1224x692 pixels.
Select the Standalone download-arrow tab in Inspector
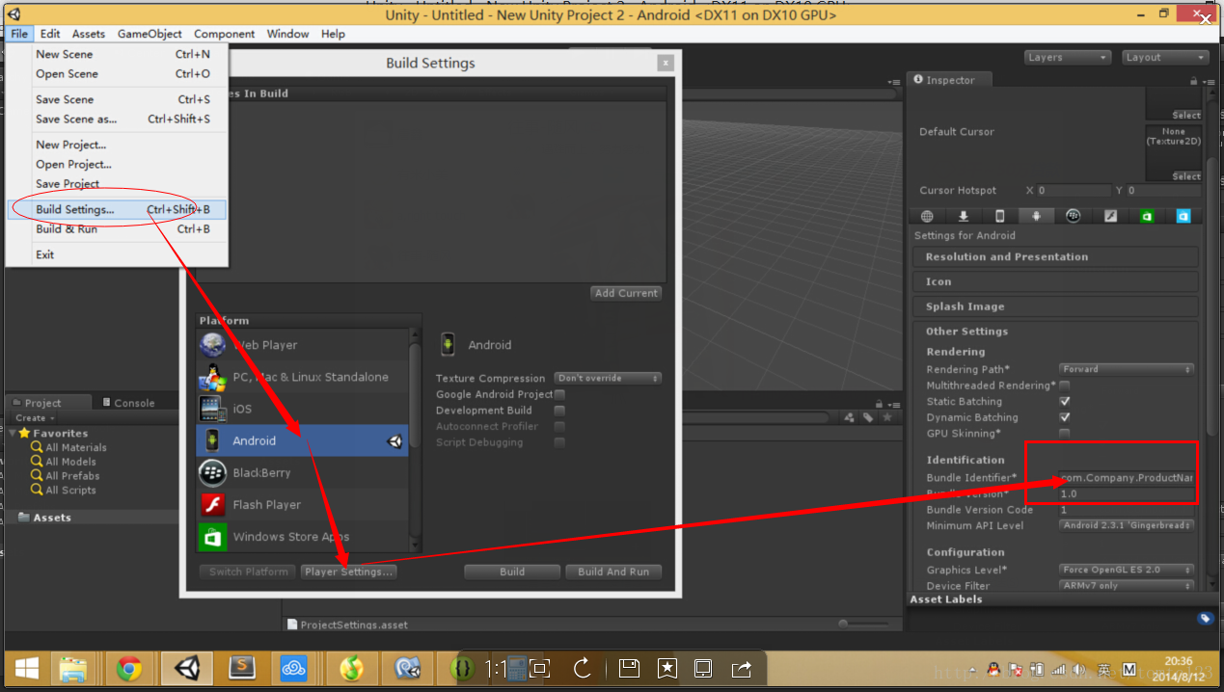click(963, 216)
